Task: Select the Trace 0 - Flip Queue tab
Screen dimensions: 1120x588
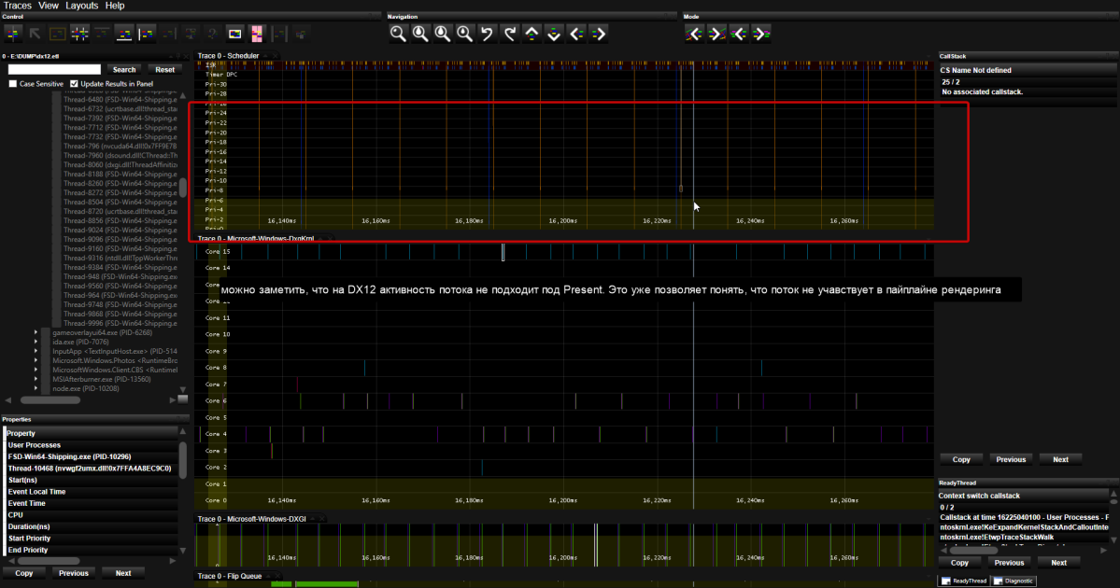Action: (x=229, y=576)
